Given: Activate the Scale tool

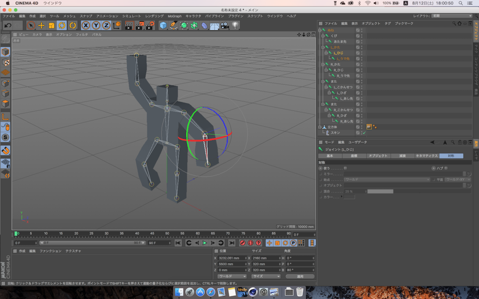Looking at the screenshot, I should (x=51, y=25).
